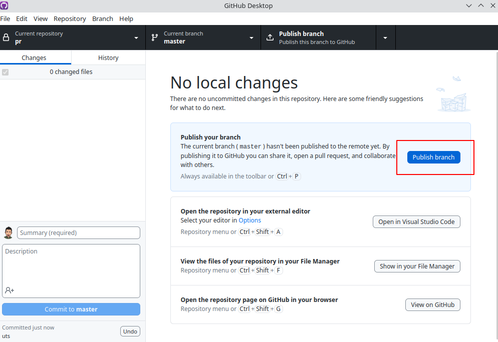Screen dimensions: 498x342
Task: Open the Repository menu
Action: pyautogui.click(x=70, y=18)
